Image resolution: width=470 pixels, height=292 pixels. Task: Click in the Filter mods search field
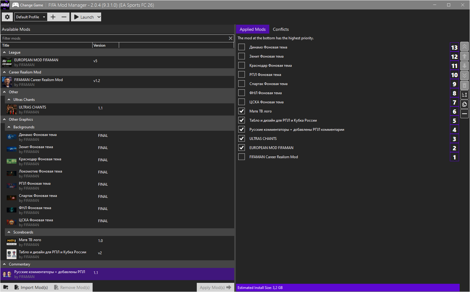114,38
